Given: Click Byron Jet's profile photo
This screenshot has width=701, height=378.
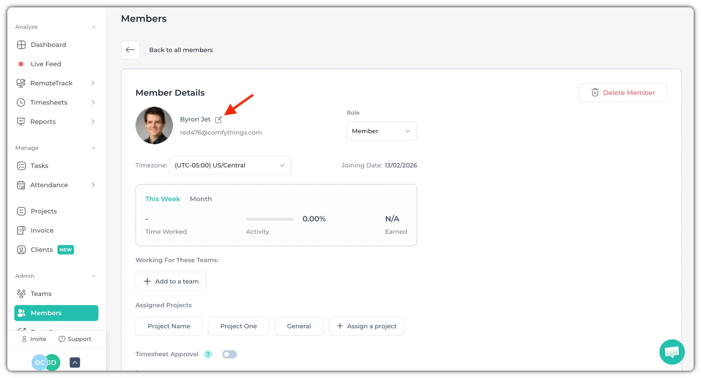Looking at the screenshot, I should (154, 125).
